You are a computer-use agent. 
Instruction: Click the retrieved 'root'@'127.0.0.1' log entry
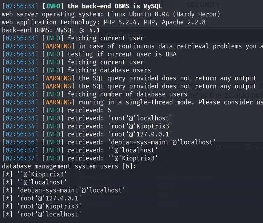[87, 134]
